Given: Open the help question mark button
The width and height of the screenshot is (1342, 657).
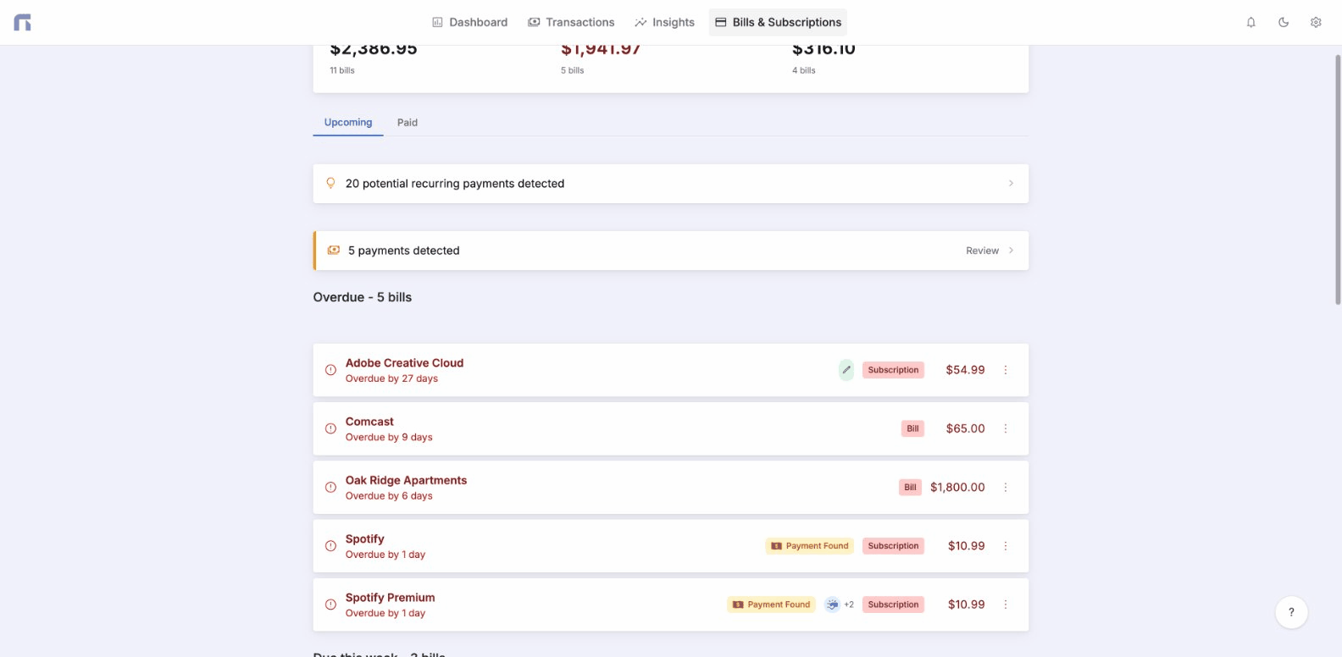Looking at the screenshot, I should 1291,612.
